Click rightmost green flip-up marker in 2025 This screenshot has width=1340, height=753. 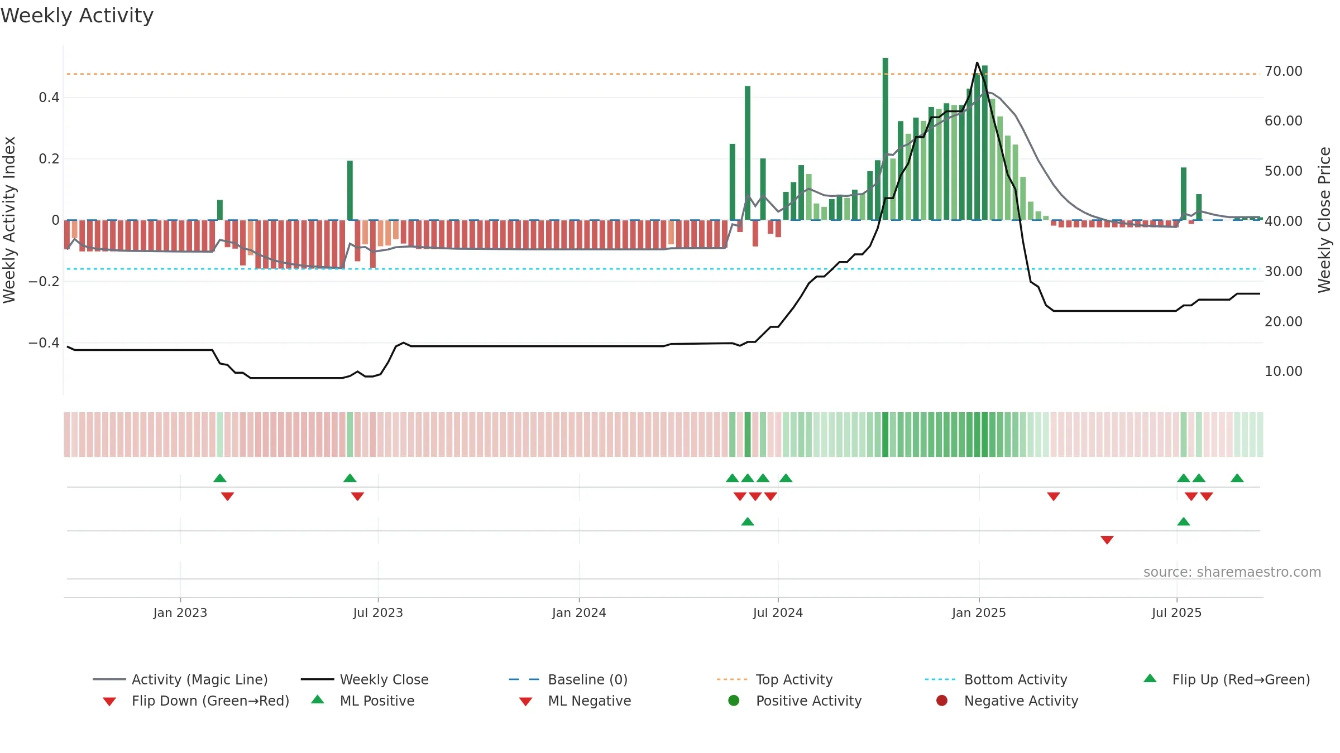[1237, 478]
